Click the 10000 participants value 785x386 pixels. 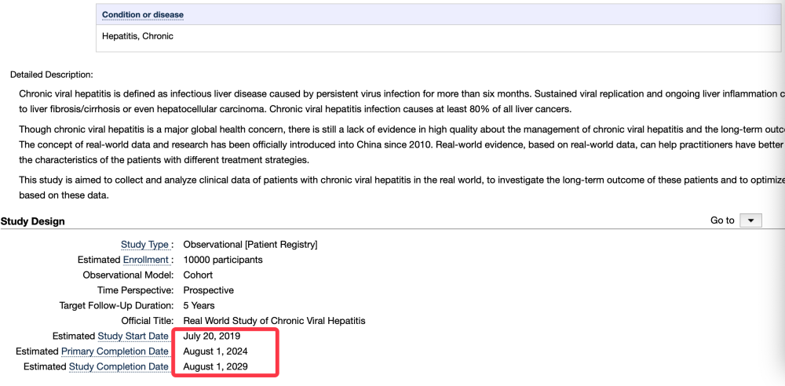coord(223,260)
